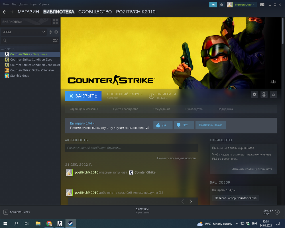The image size is (285, 228).
Task: Click Изменить клавишу скриншота
Action: pyautogui.click(x=252, y=169)
